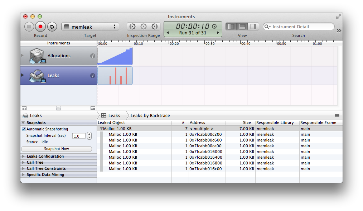Image resolution: width=363 pixels, height=211 pixels.
Task: Click the Allocations timeline graph
Action: point(115,56)
